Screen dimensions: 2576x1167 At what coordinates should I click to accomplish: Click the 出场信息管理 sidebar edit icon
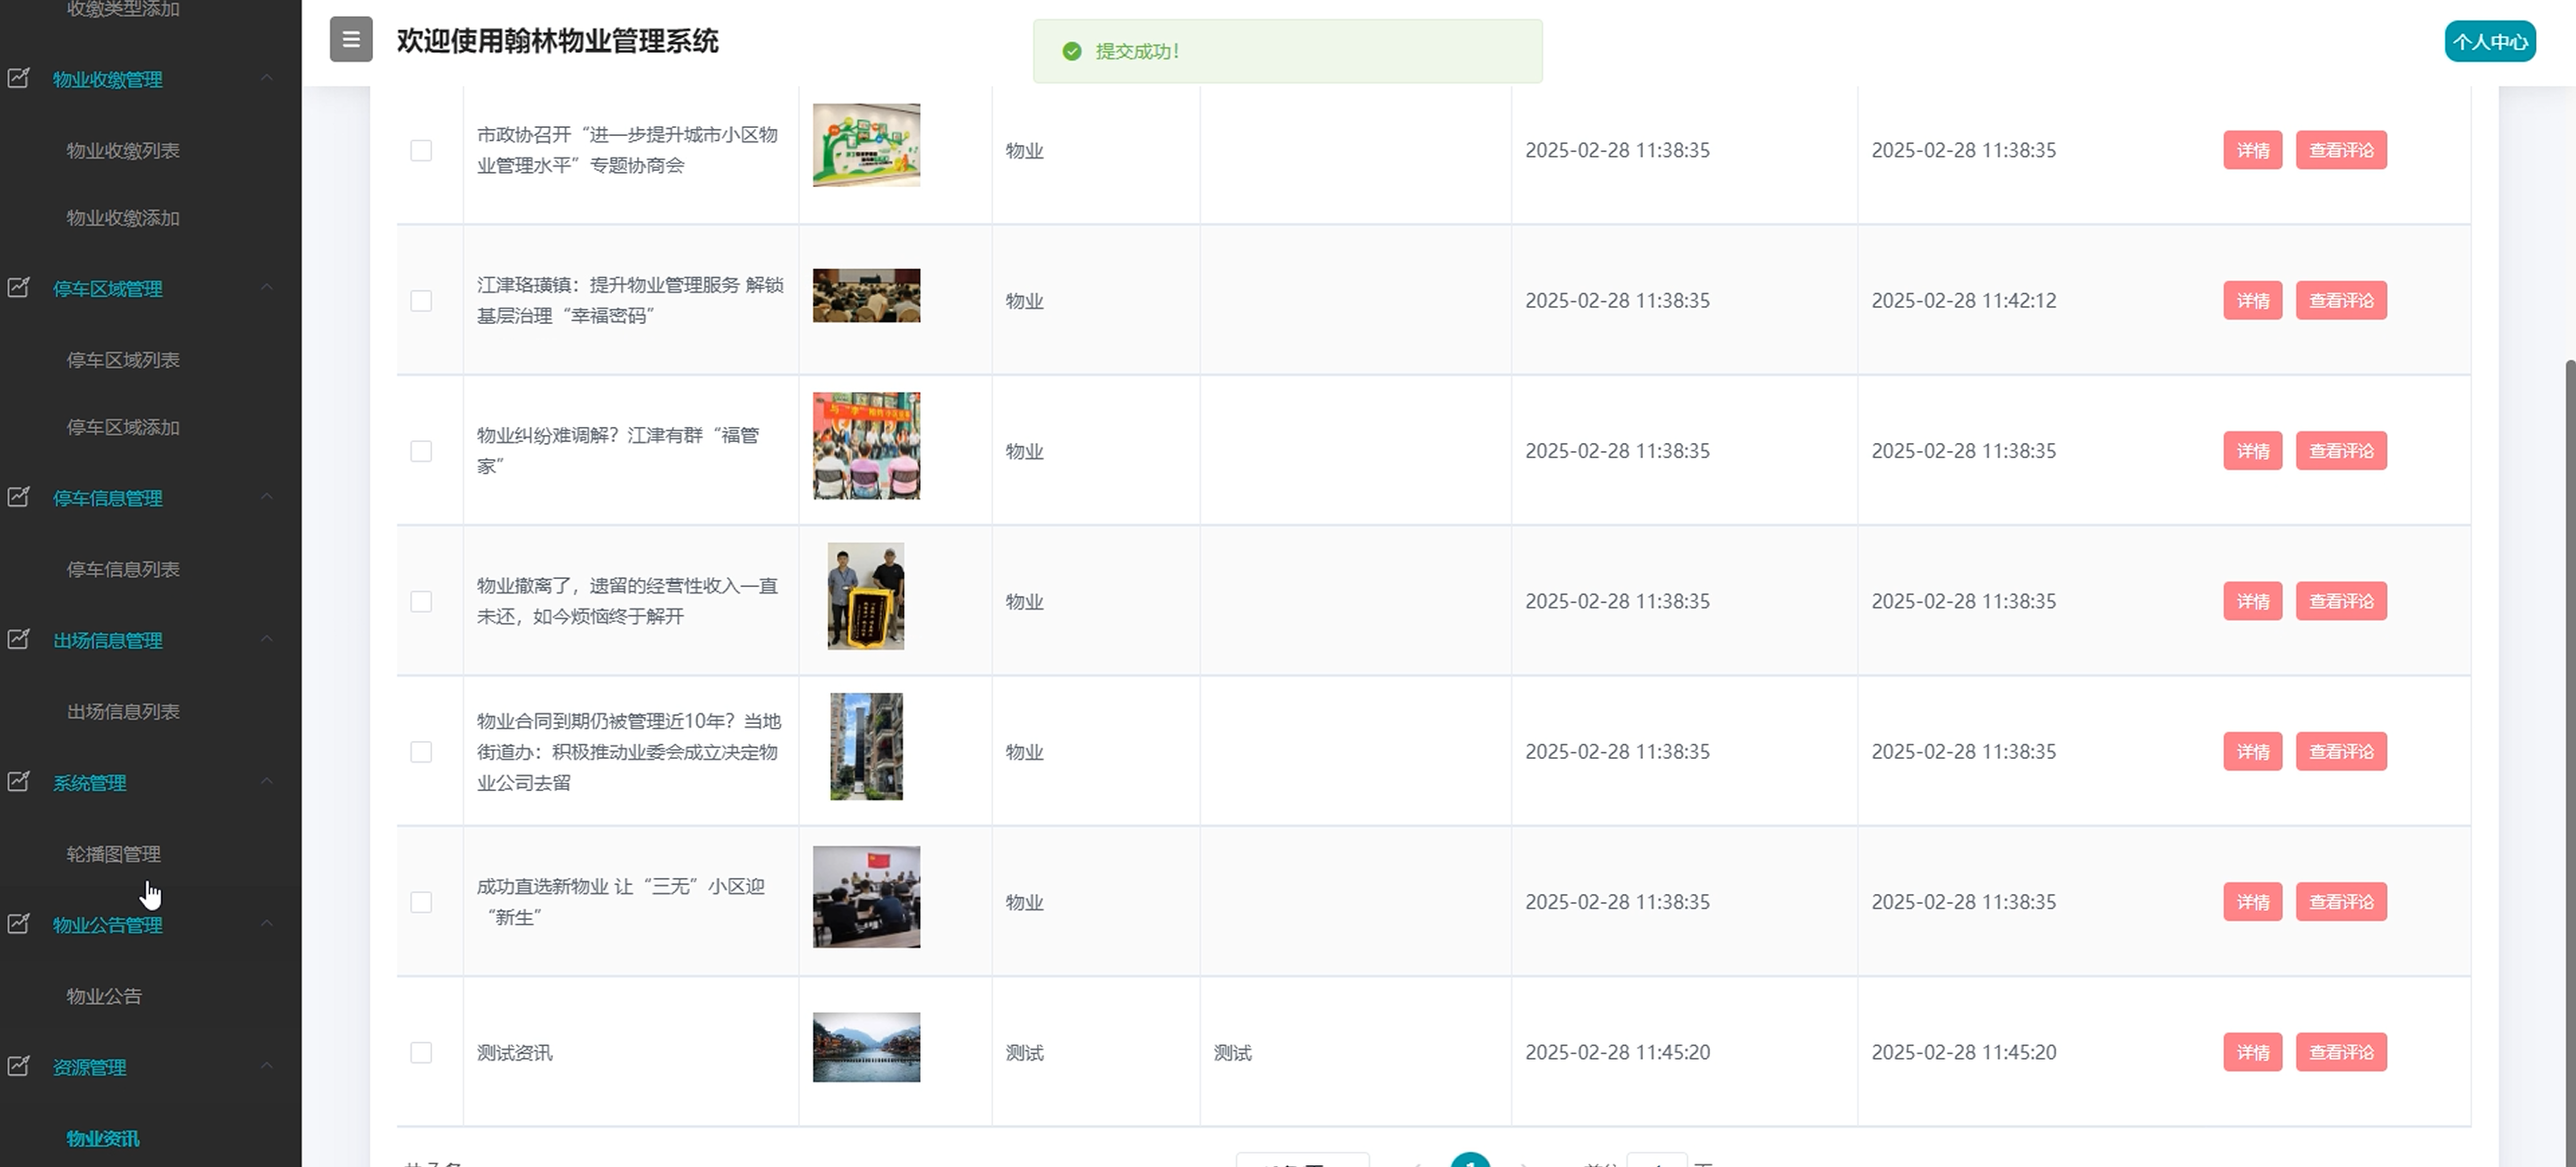pos(19,639)
